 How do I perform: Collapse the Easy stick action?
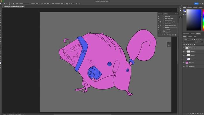pos(164,27)
